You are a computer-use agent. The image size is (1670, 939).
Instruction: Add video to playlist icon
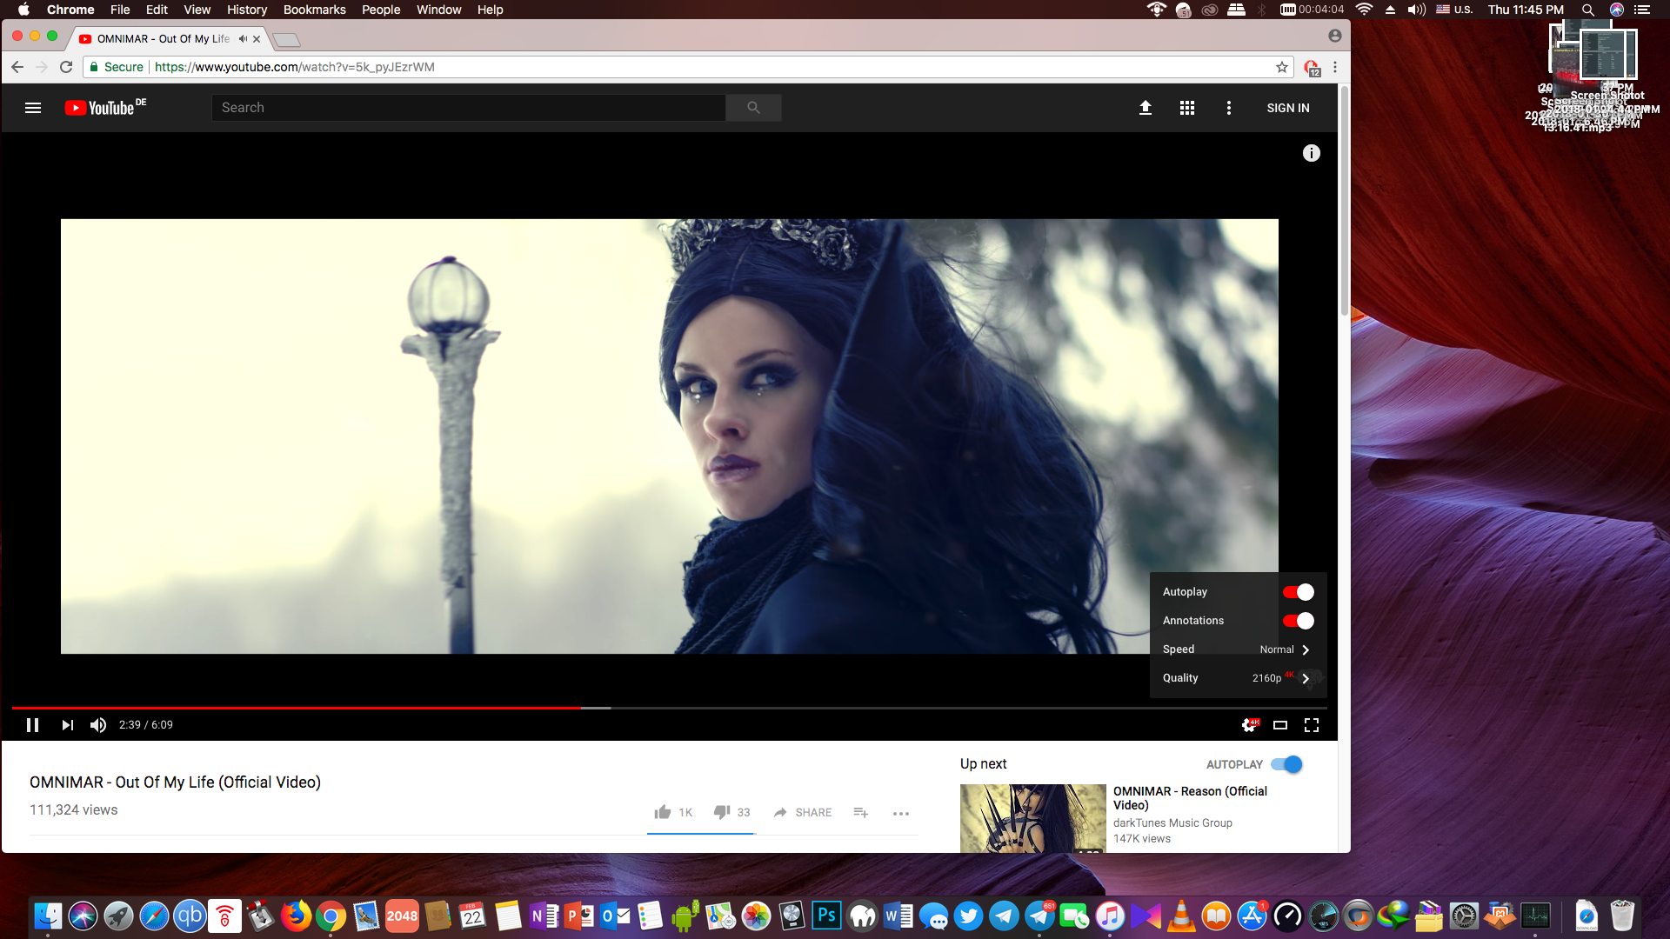[861, 812]
